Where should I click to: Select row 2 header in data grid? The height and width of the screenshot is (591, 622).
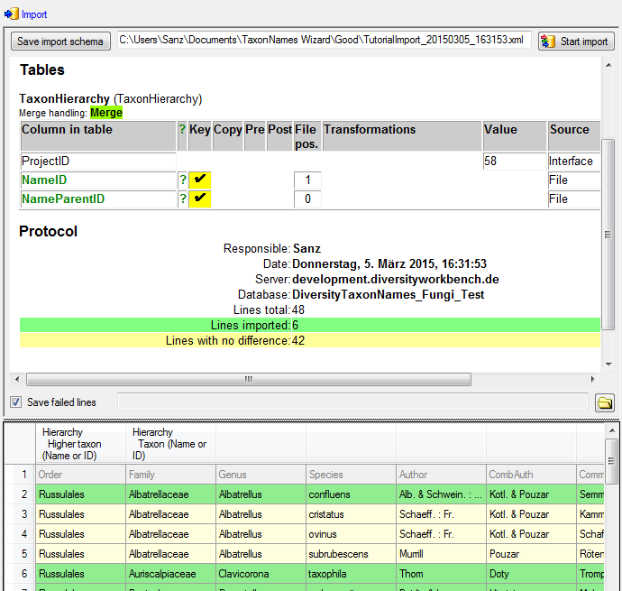pos(20,494)
